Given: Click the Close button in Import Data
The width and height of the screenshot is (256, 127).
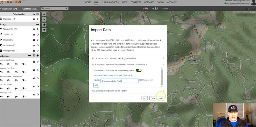Looking at the screenshot, I should [153, 98].
